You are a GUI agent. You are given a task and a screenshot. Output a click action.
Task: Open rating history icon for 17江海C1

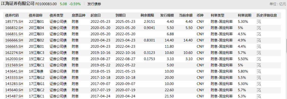259,96
